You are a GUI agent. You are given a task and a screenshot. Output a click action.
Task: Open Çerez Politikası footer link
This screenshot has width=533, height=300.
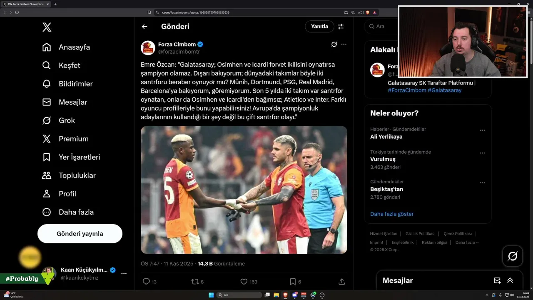(458, 234)
